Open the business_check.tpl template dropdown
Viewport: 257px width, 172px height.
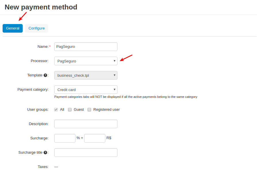(x=86, y=75)
